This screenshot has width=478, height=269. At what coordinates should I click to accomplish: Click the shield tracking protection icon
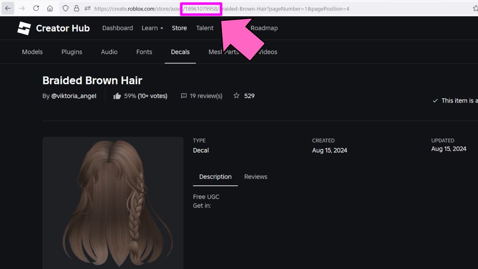(66, 8)
